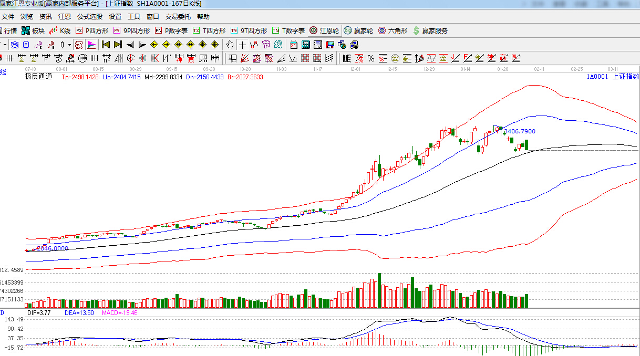The height and width of the screenshot is (356, 640).
Task: Open the 江恩 menu
Action: coord(65,17)
